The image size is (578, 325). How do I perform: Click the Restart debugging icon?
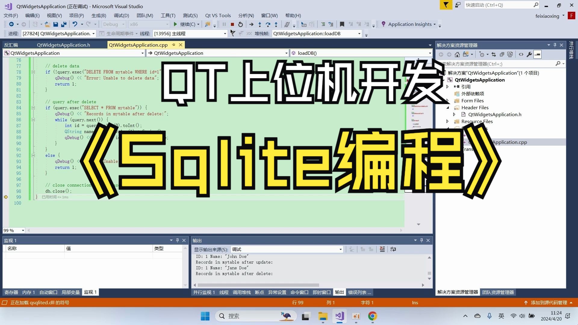[x=241, y=24]
